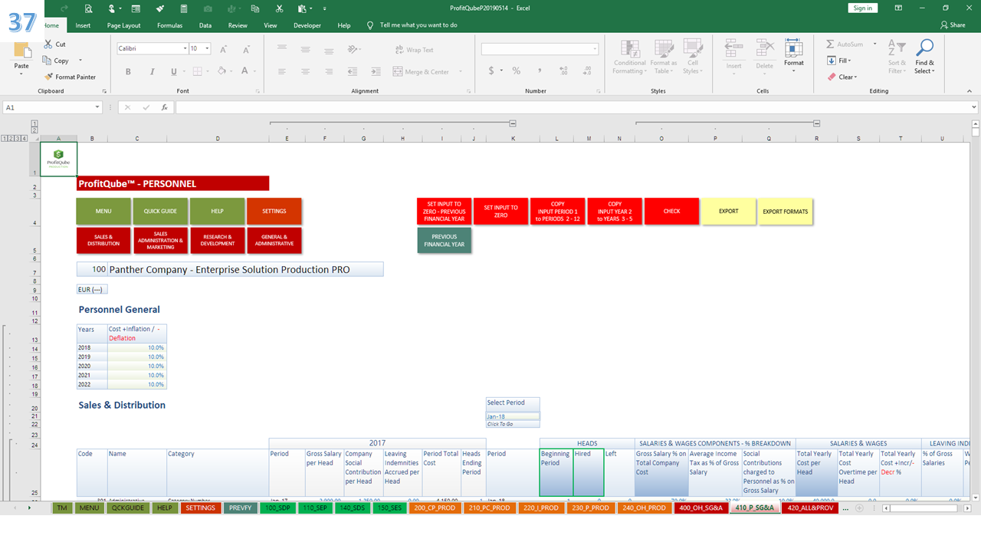The width and height of the screenshot is (981, 552).
Task: Collapse the column group above column J
Action: [x=513, y=123]
